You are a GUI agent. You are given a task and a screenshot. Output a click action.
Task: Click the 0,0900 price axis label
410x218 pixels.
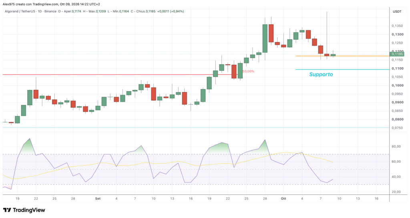click(397, 102)
